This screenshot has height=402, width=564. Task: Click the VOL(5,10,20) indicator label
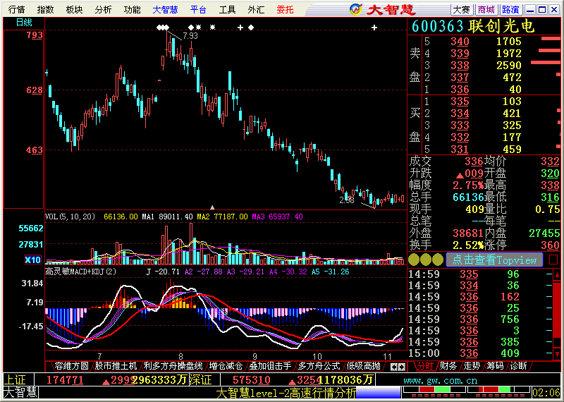pyautogui.click(x=70, y=217)
